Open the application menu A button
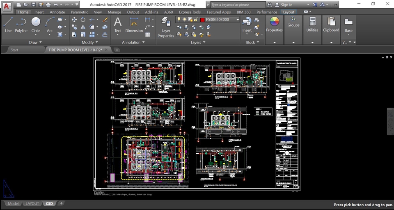The height and width of the screenshot is (210, 394). tap(7, 6)
